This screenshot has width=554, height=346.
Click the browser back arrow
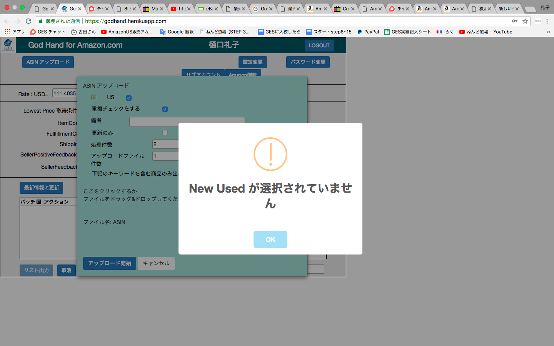pyautogui.click(x=7, y=21)
